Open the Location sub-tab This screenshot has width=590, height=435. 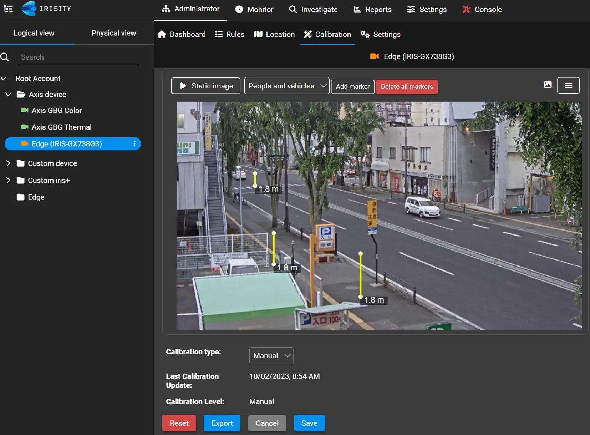(274, 34)
